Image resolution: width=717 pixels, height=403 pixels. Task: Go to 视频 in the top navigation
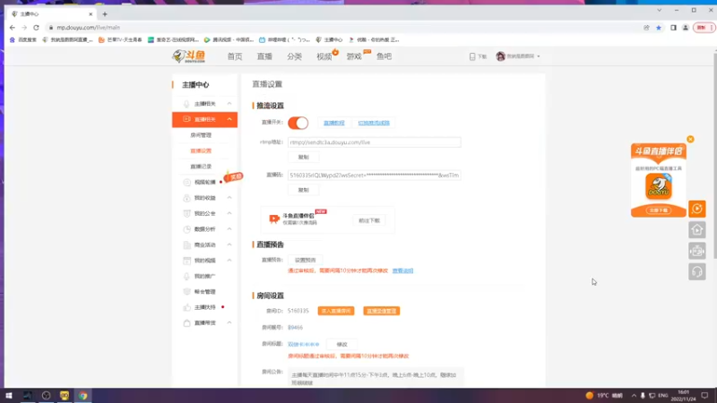324,56
